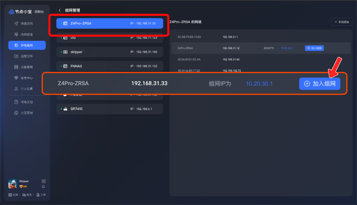Screen dimensions: 357x205
Task: Click the 节点小宝 logo icon
Action: pos(12,12)
